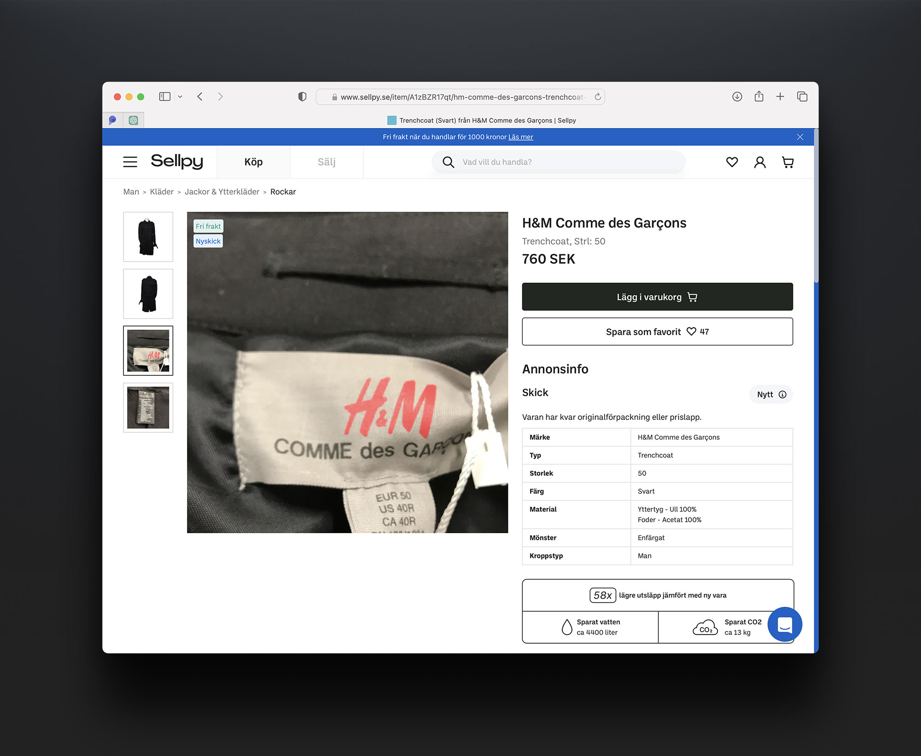
Task: Click the privacy shield icon in the address bar
Action: [x=302, y=97]
